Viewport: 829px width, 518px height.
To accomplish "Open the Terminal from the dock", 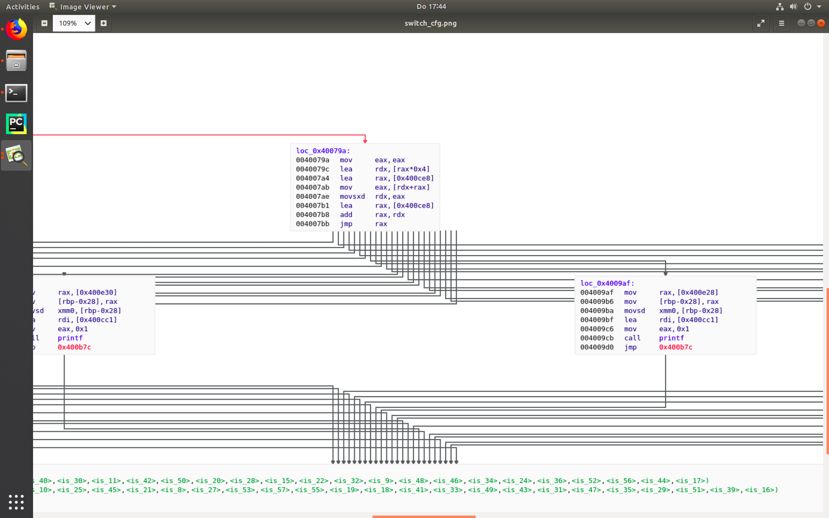I will (x=16, y=93).
